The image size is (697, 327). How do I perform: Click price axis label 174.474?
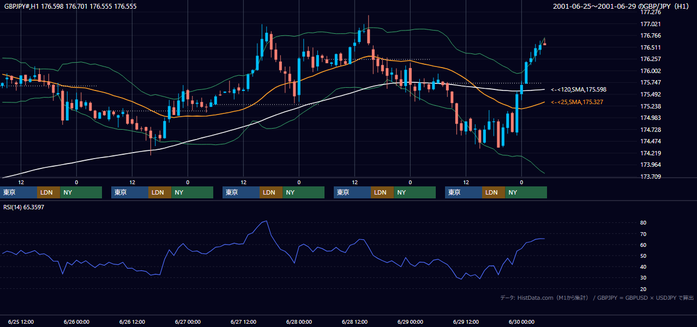(651, 141)
